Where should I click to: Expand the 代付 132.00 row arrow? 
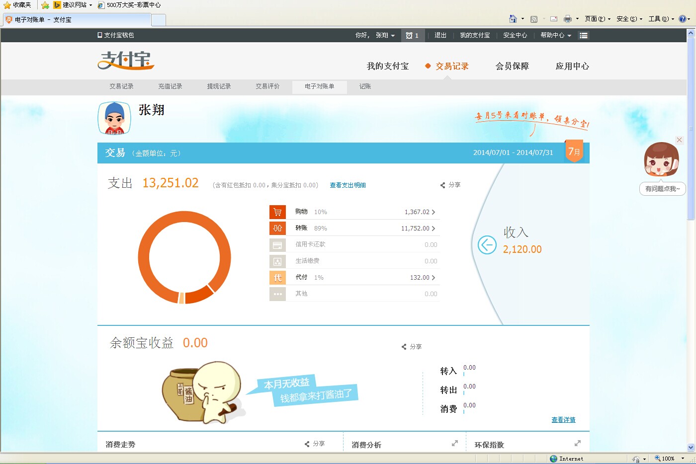[x=434, y=278]
